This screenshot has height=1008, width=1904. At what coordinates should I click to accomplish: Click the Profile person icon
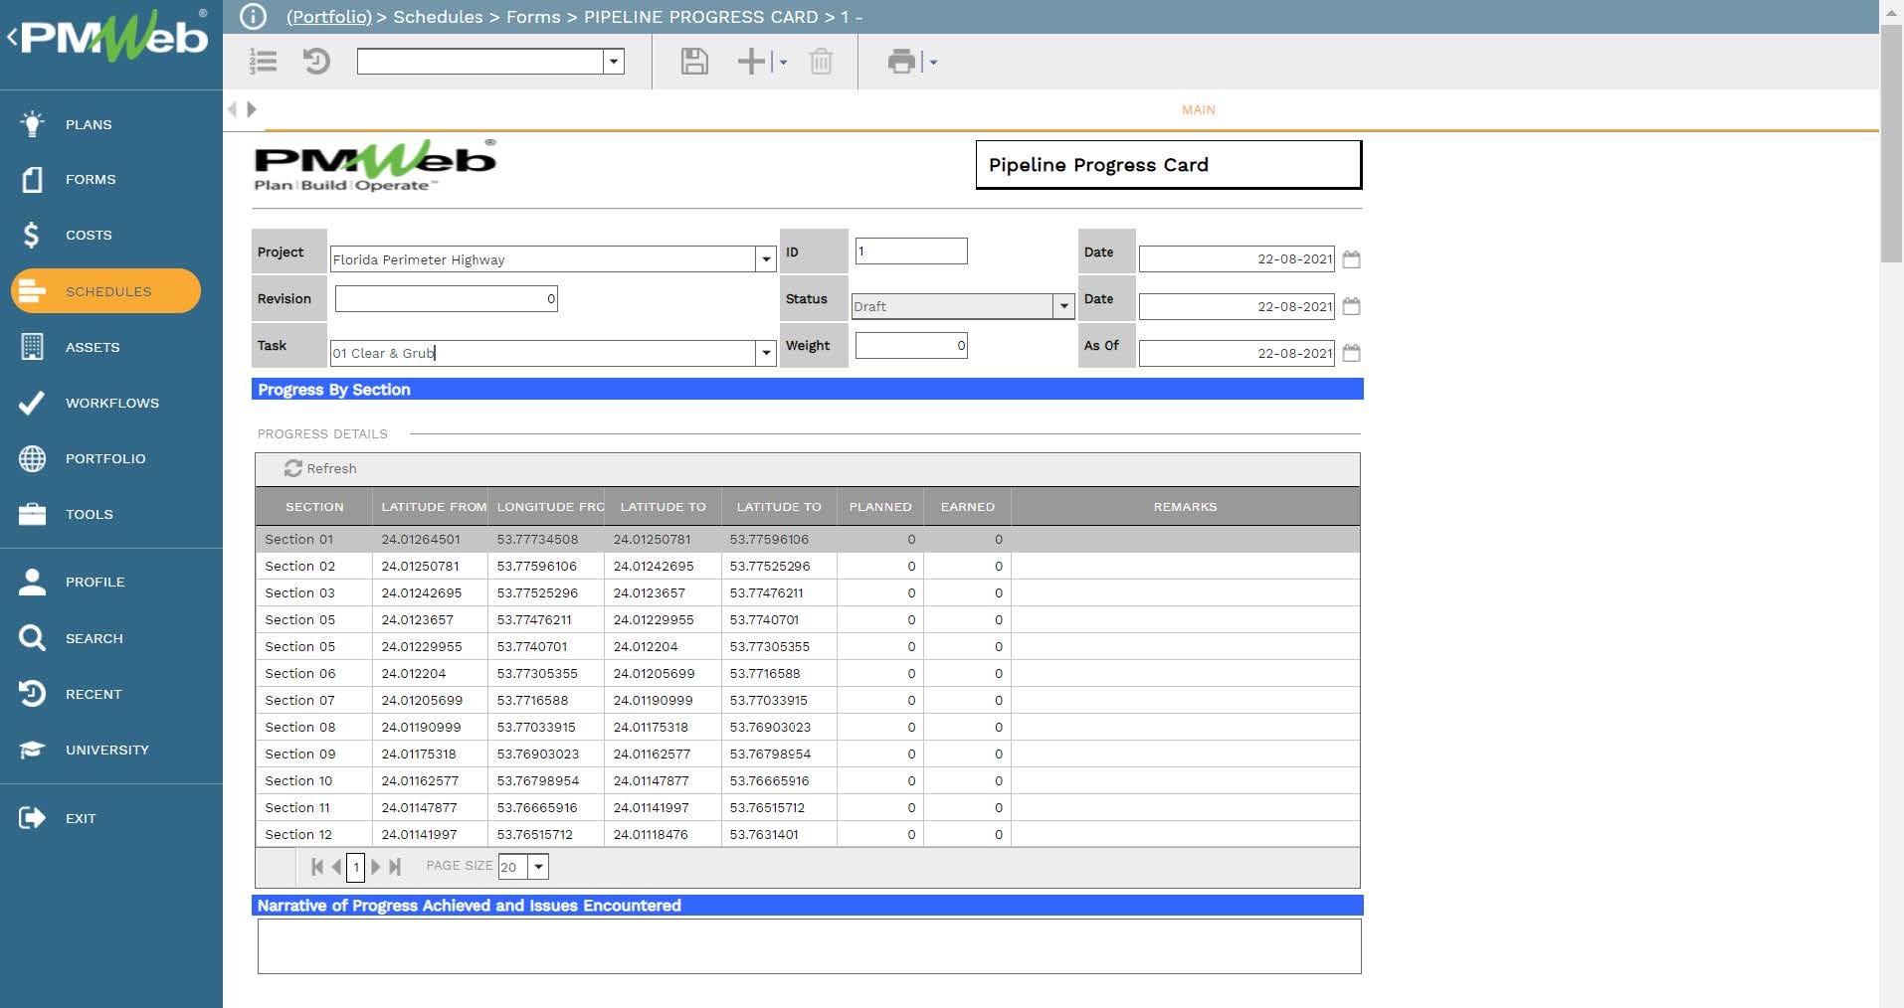click(x=32, y=582)
